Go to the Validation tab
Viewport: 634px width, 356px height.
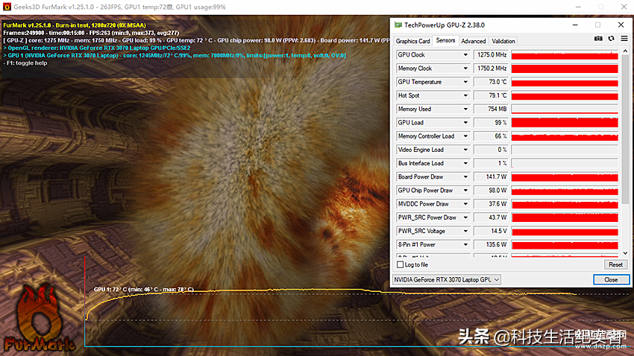point(503,41)
